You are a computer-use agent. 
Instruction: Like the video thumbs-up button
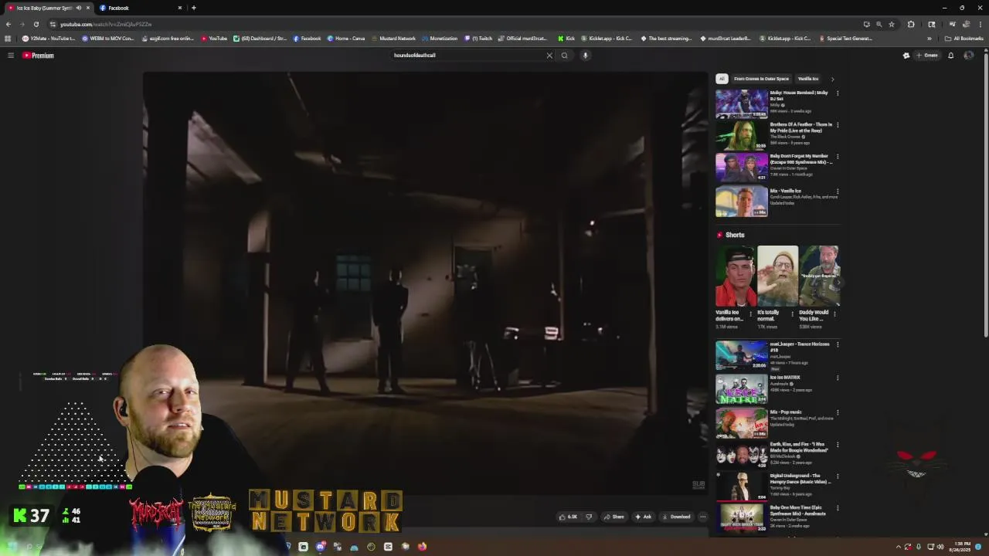[x=568, y=517]
